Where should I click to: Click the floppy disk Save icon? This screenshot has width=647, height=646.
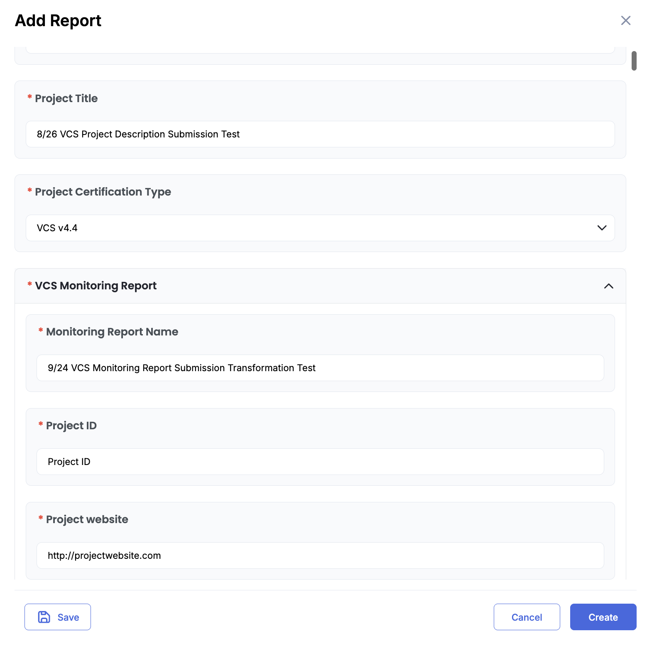click(44, 617)
